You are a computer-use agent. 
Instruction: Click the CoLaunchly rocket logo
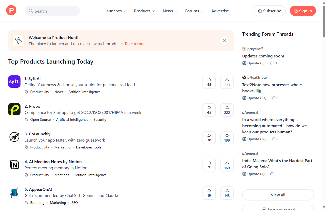pyautogui.click(x=14, y=137)
